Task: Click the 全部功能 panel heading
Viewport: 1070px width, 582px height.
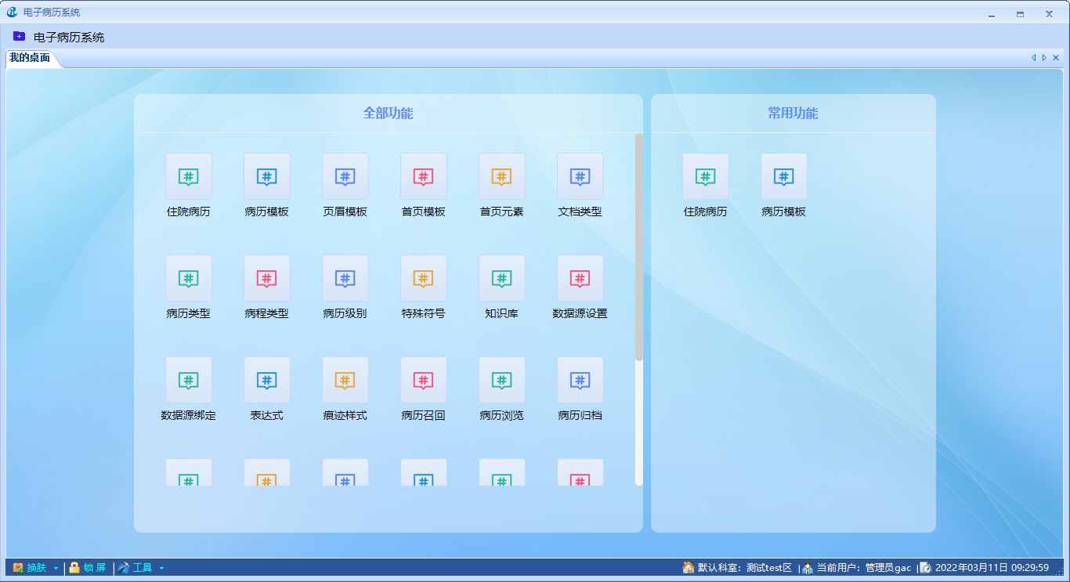Action: coord(388,113)
